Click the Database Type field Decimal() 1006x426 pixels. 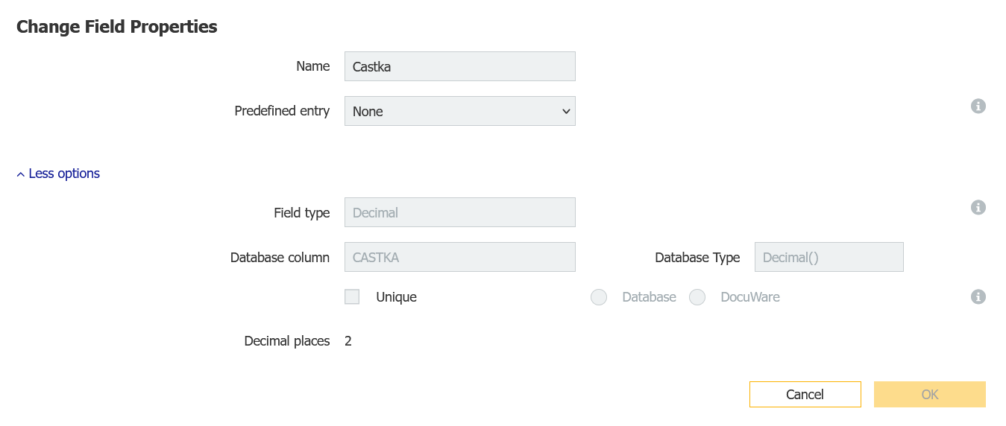(829, 257)
